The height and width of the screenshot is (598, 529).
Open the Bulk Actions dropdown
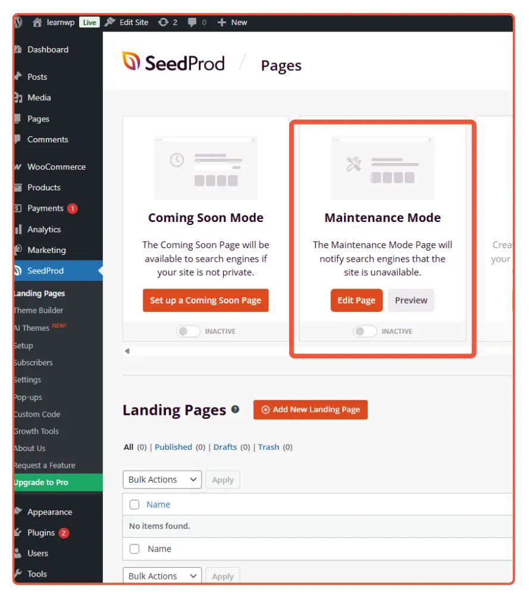click(x=162, y=479)
